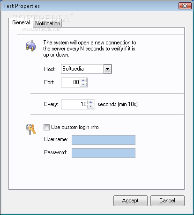The width and height of the screenshot is (194, 215).
Task: Increase the Every seconds value up arrow
Action: [91, 102]
